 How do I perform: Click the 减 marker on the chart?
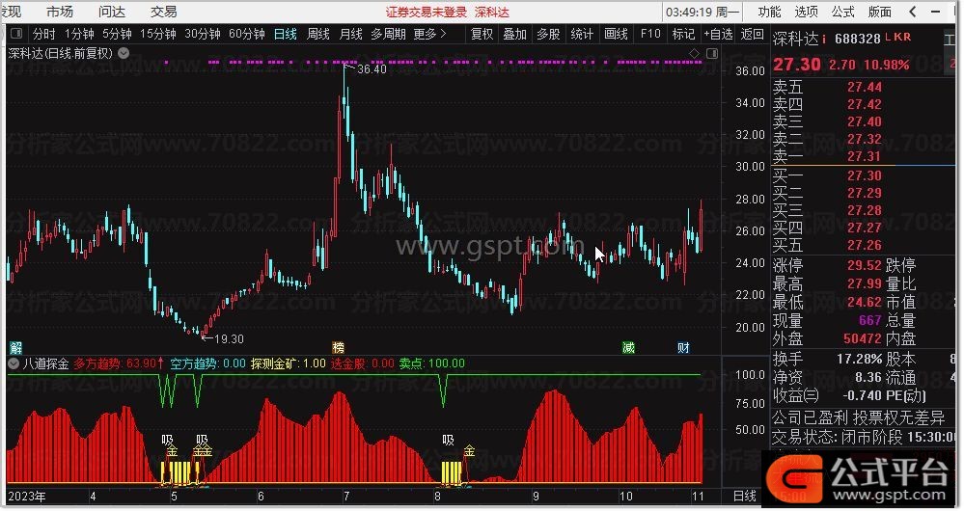[x=627, y=348]
